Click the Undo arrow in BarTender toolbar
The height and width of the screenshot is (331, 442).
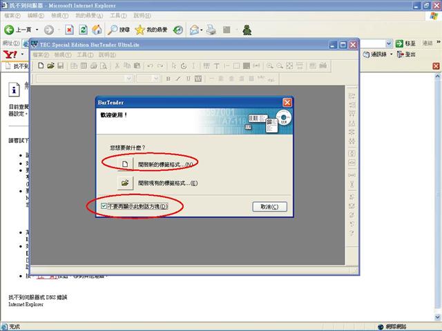point(151,66)
